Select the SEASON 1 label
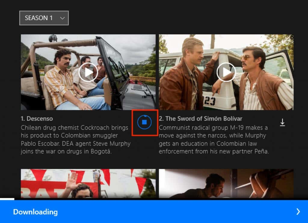 (x=39, y=18)
